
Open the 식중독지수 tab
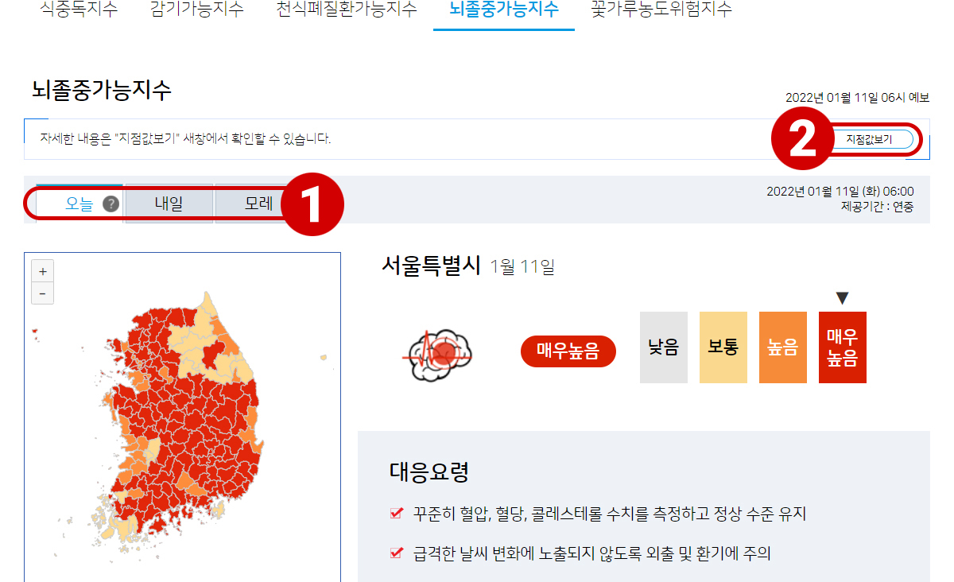[x=79, y=10]
